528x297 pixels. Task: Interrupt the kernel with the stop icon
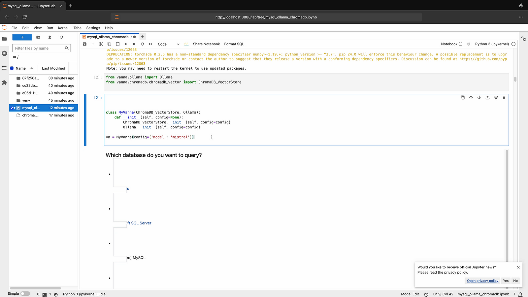(x=134, y=44)
